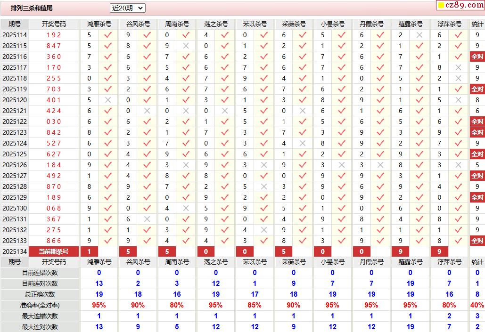Image resolution: width=485 pixels, height=332 pixels.
Task: Click the 85% accuracy under 芣苡杀号
Action: point(255,305)
